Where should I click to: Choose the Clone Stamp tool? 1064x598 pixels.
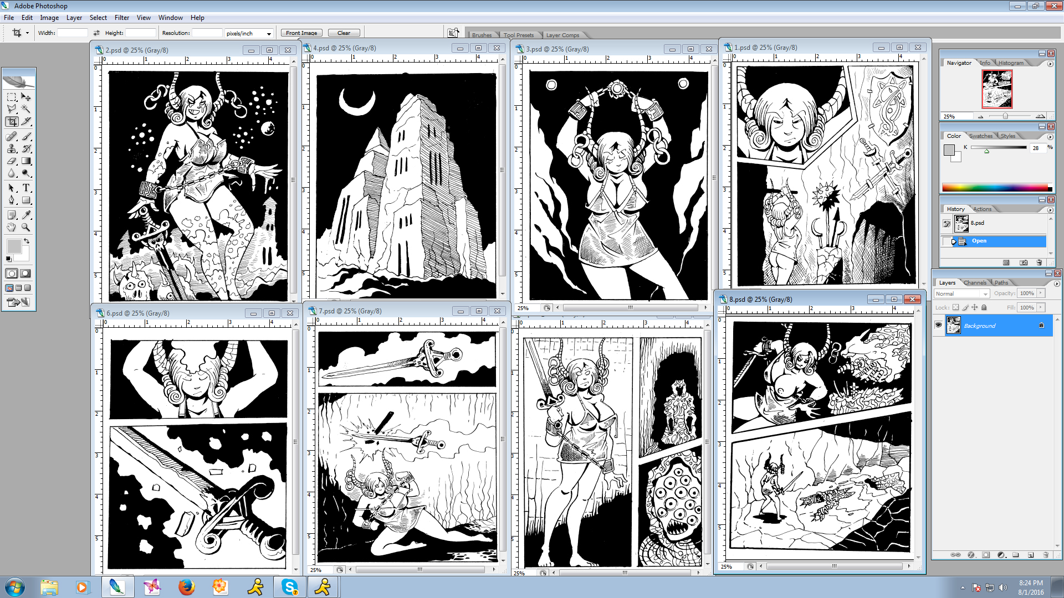click(x=12, y=148)
